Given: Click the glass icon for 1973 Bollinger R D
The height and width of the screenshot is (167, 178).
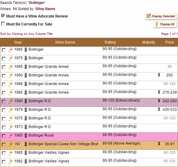Looking at the screenshot, I should pyautogui.click(x=10, y=127).
